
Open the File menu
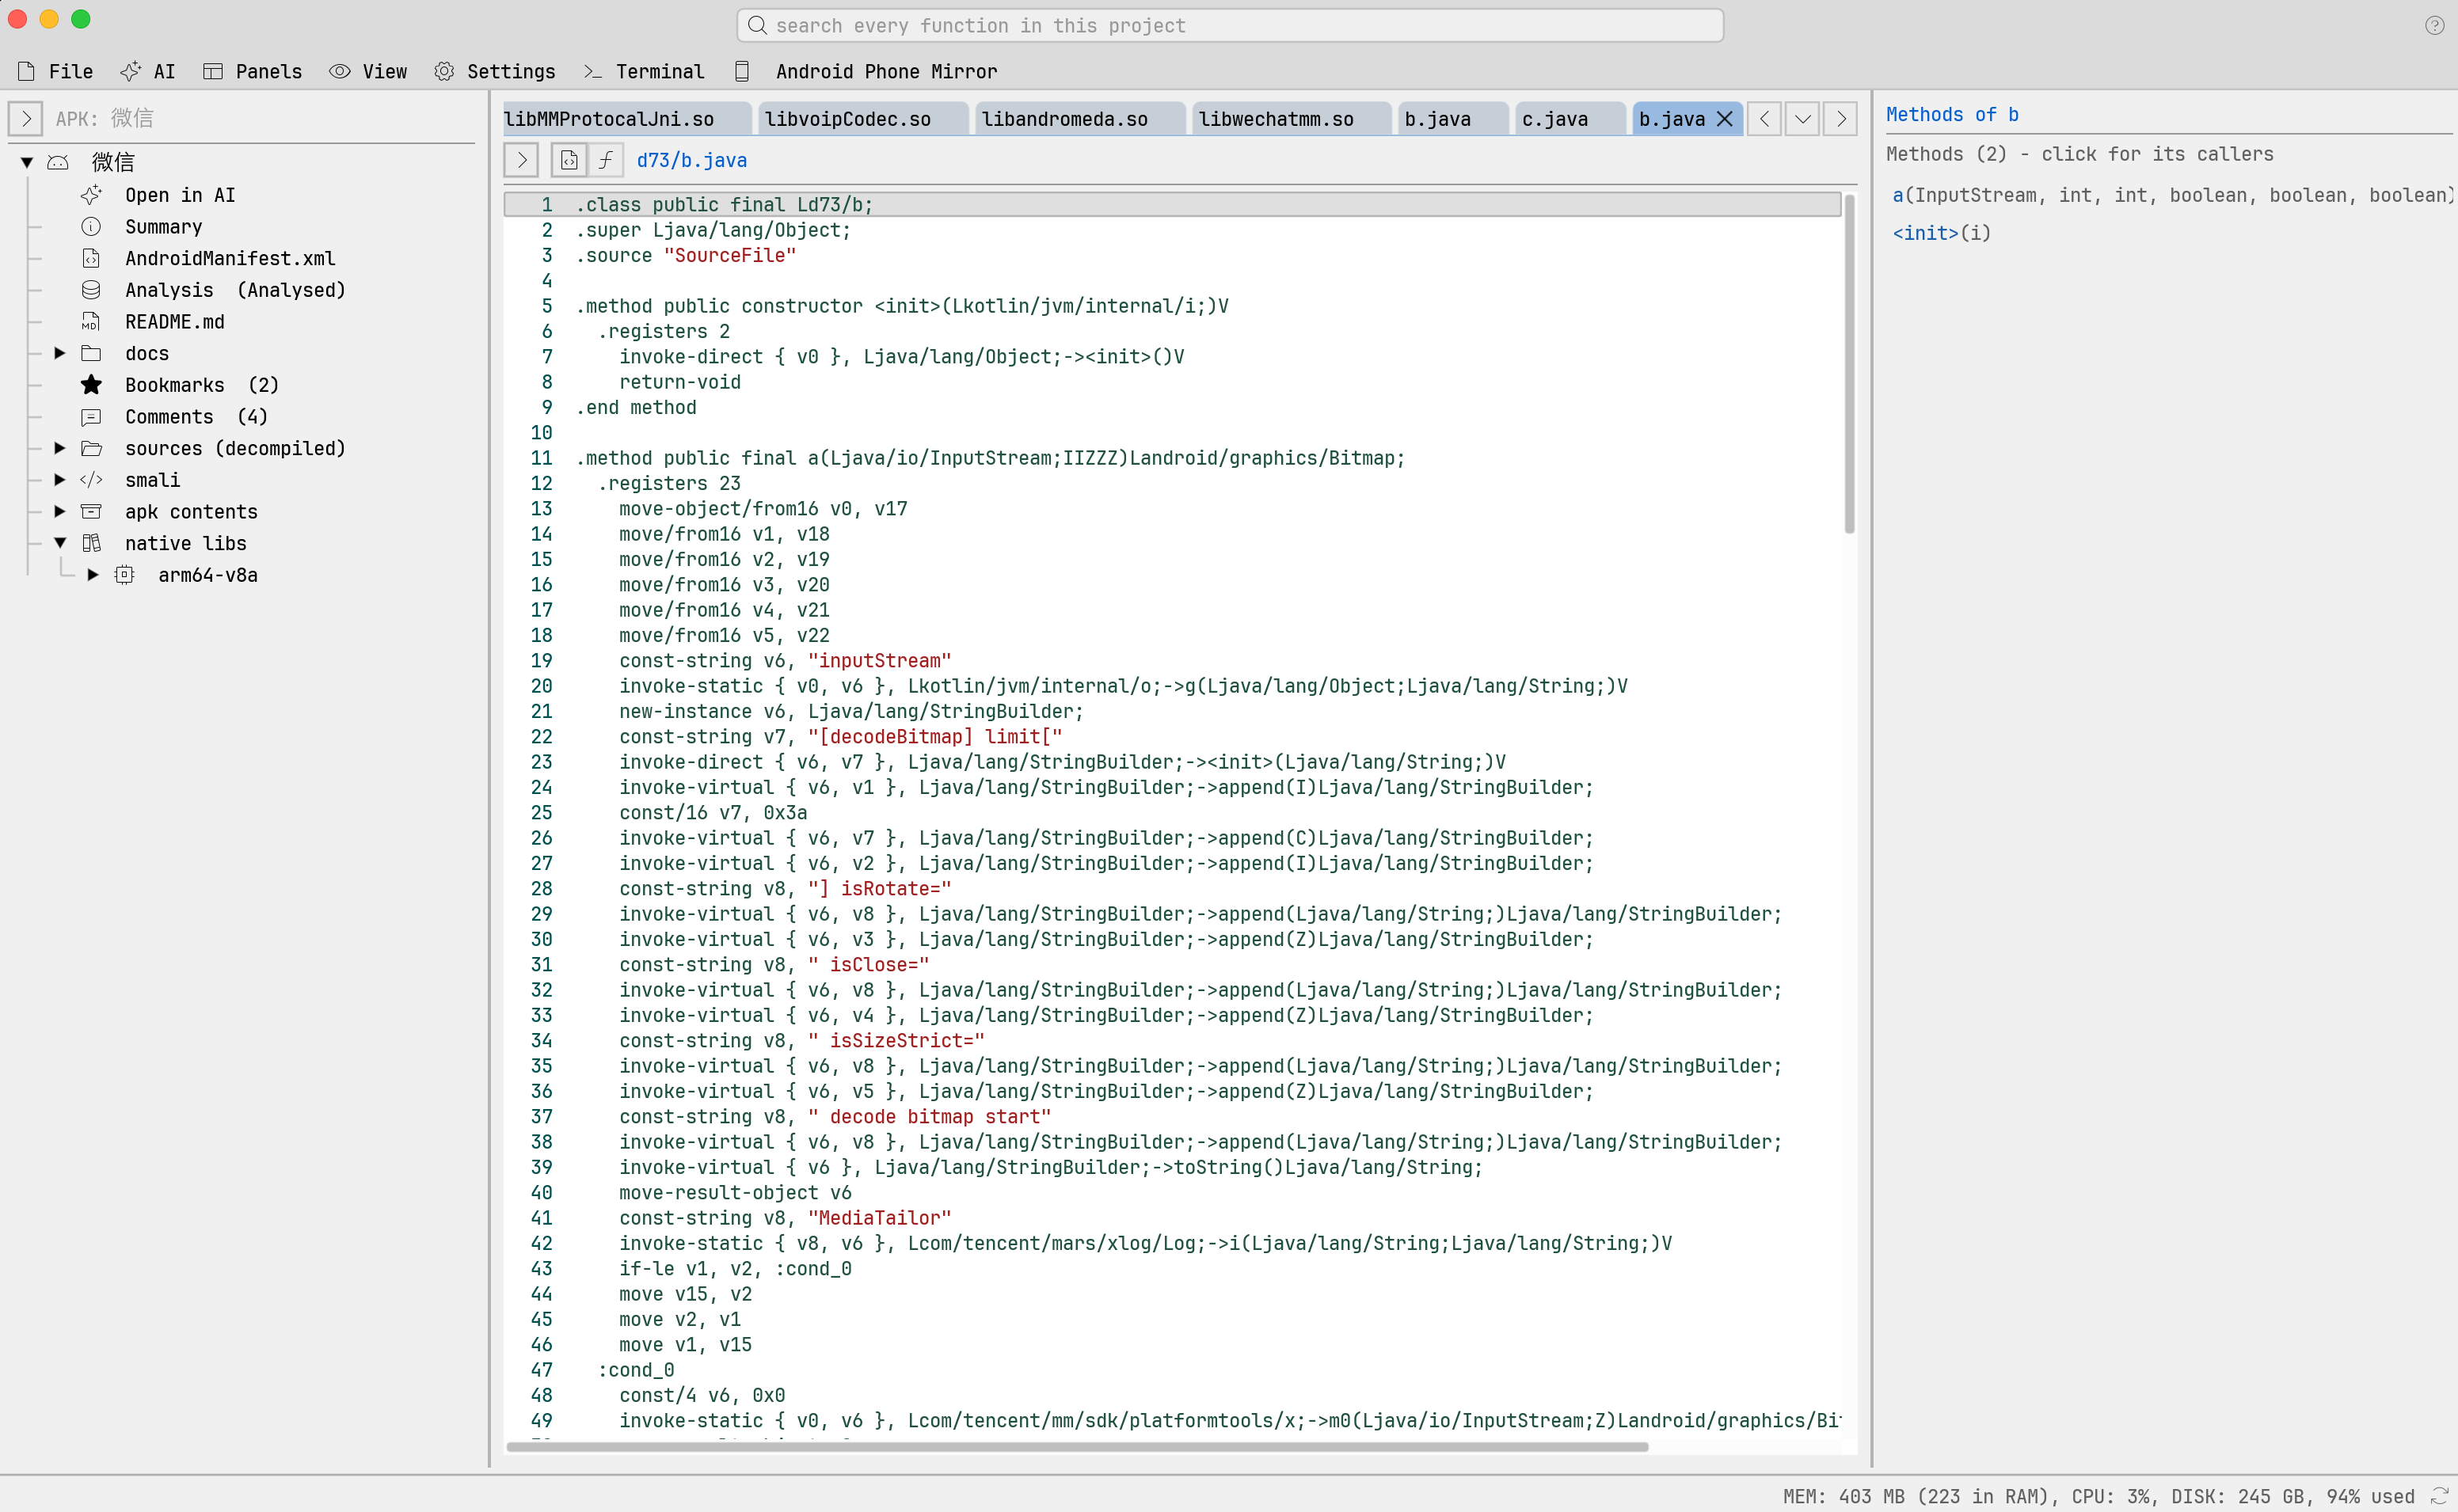55,71
